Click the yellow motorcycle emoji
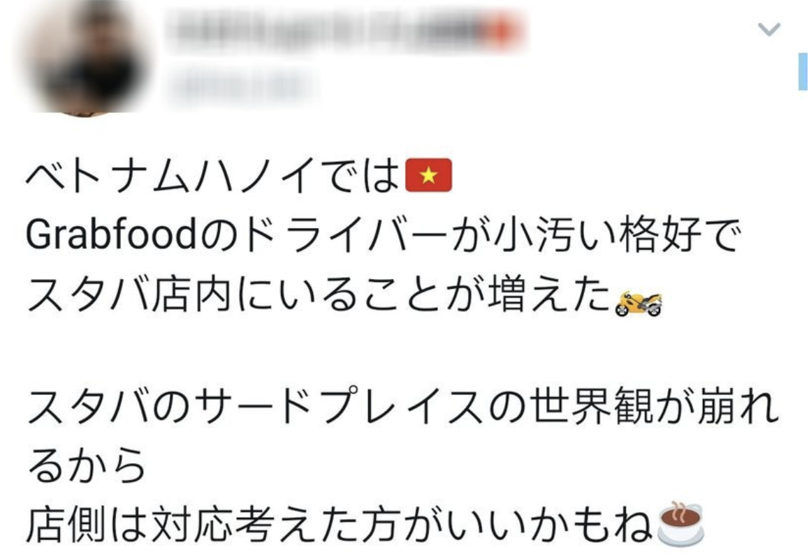This screenshot has height=554, width=809. coord(639,303)
